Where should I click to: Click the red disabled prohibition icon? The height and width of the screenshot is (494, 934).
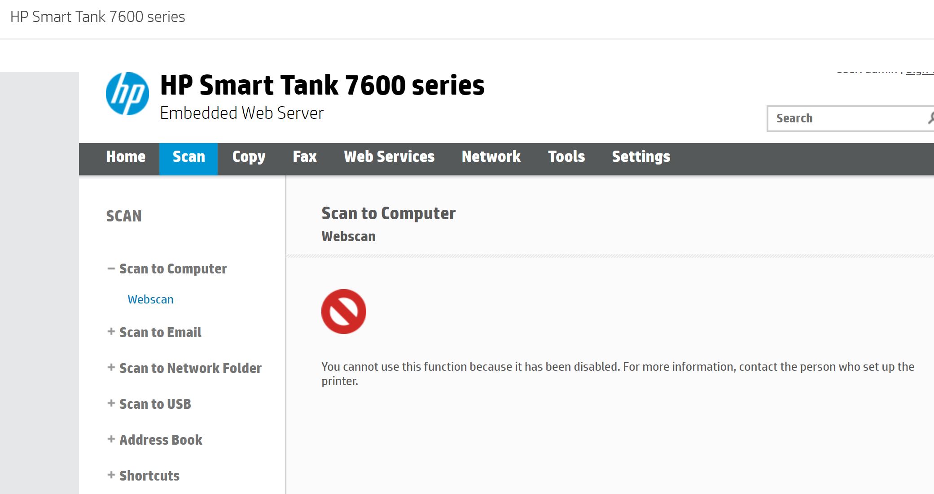[x=344, y=312]
